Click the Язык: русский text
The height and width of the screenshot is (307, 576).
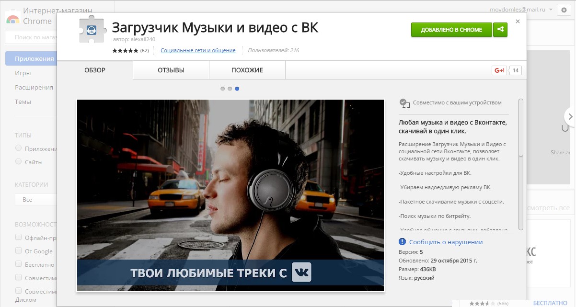tap(416, 278)
